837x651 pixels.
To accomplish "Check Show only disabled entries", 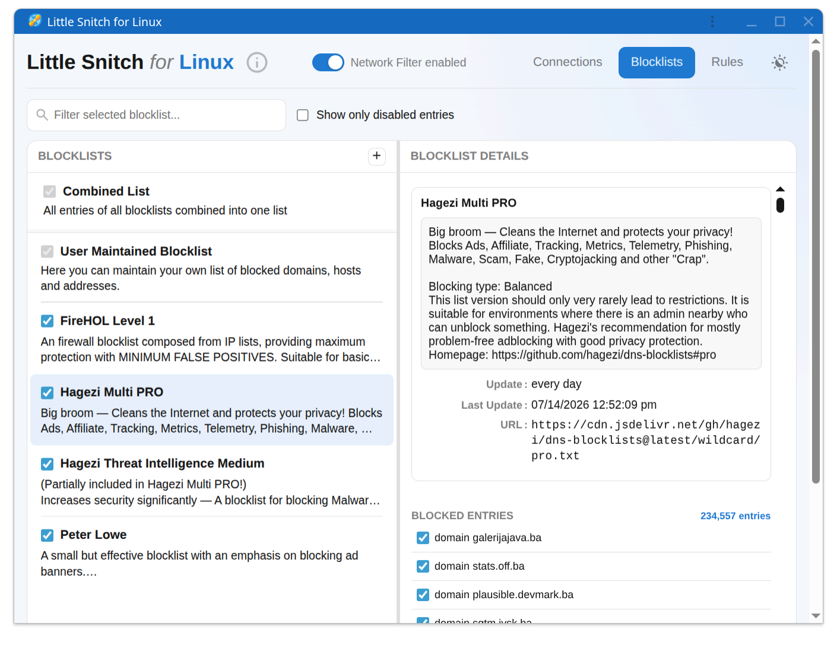I will coord(303,115).
